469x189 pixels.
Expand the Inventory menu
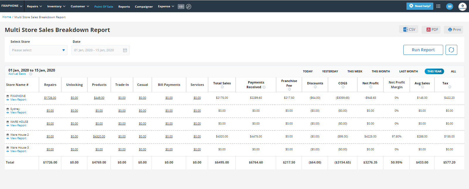(56, 6)
